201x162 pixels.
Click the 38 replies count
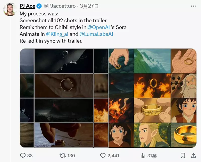(x=30, y=155)
